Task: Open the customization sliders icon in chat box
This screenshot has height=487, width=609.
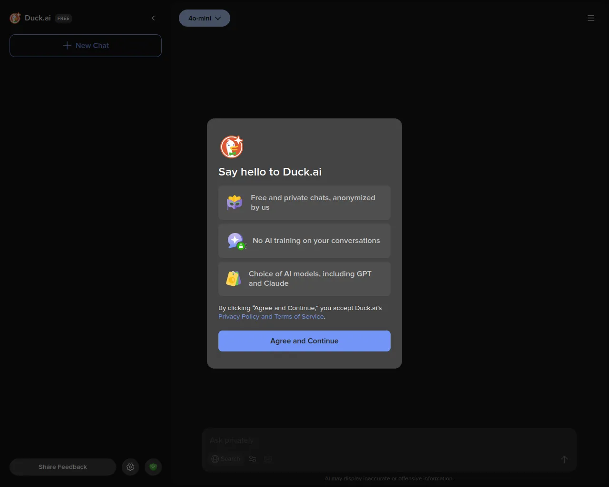Action: (253, 459)
